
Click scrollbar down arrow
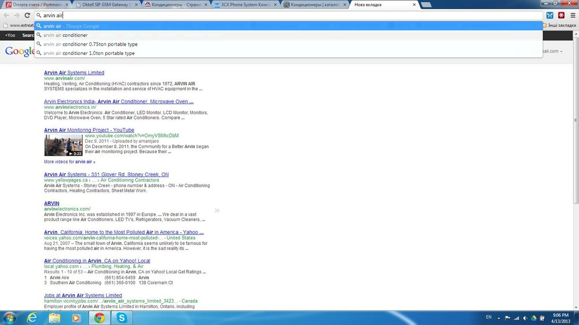pos(576,307)
